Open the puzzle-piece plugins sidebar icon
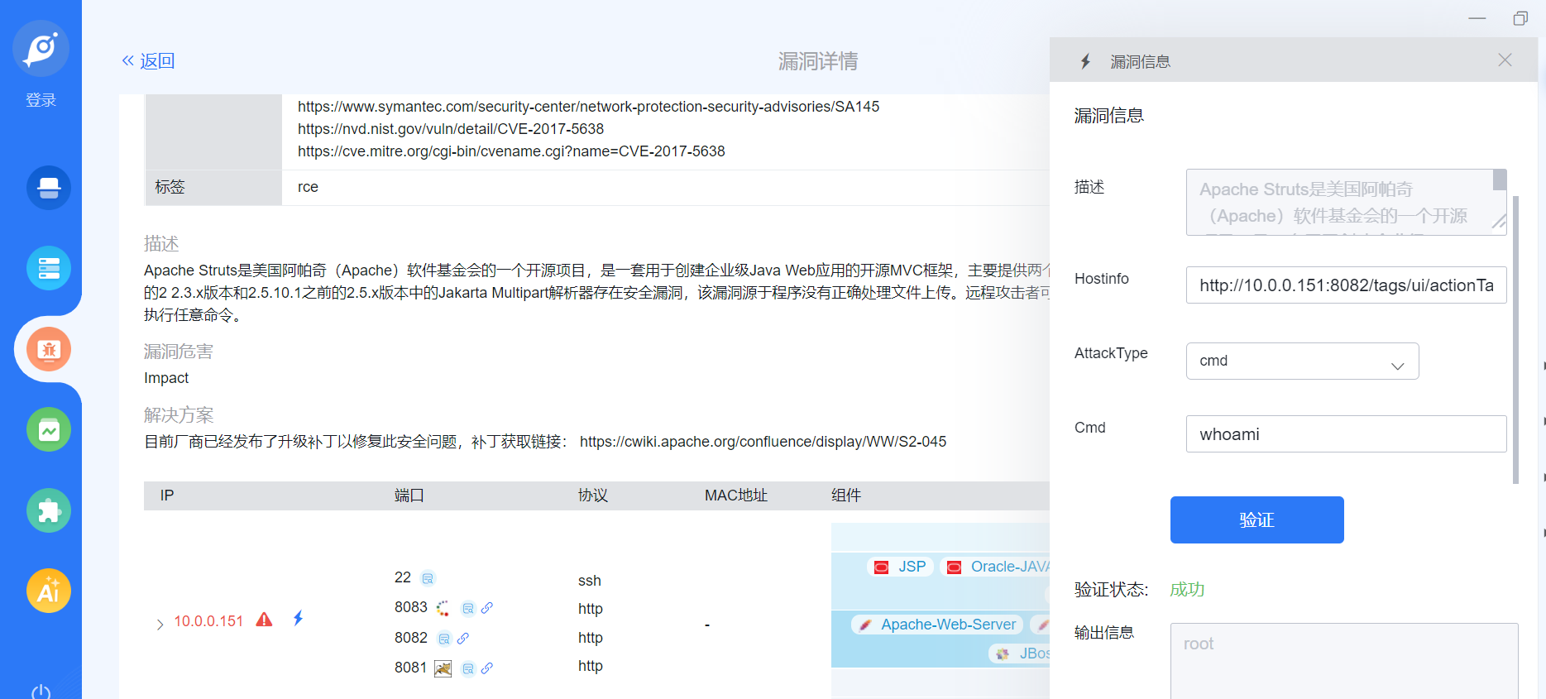Screen dimensions: 1546x699 point(49,510)
